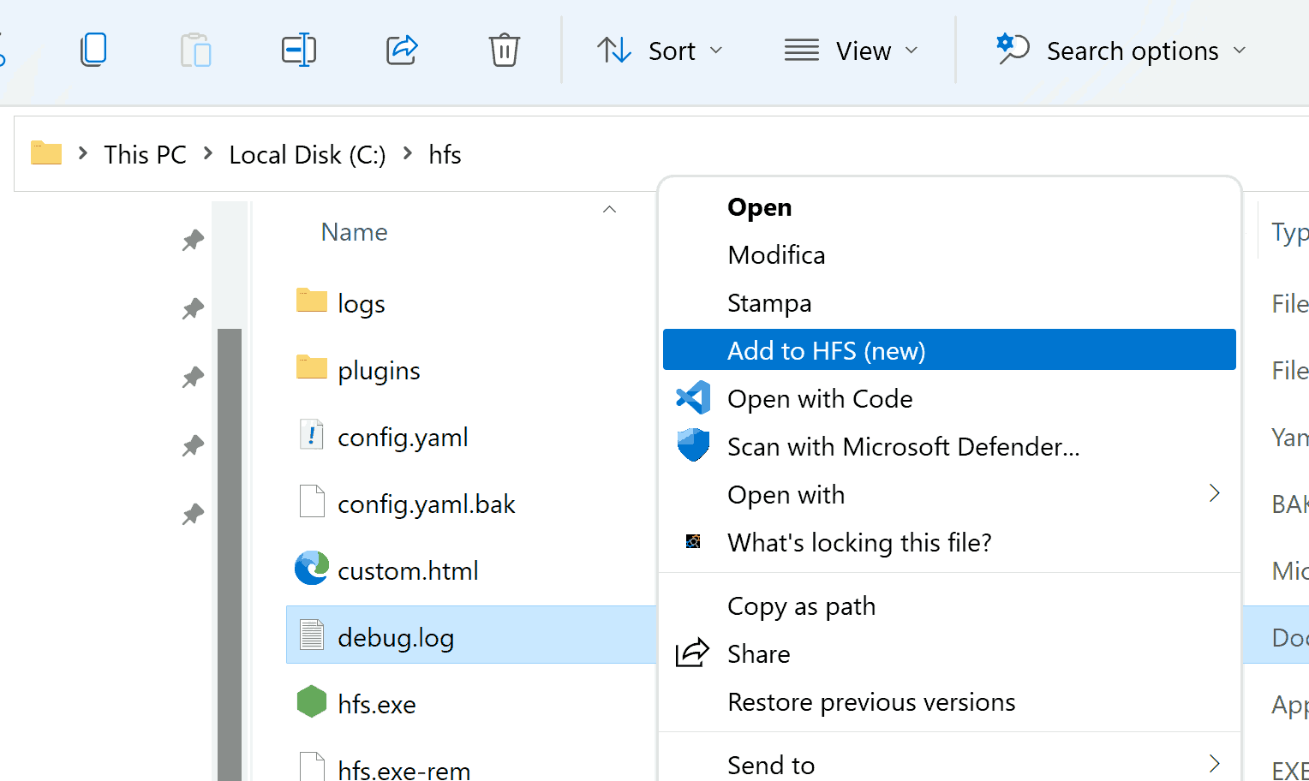
Task: Click the Rename icon in toolbar
Action: pos(299,50)
